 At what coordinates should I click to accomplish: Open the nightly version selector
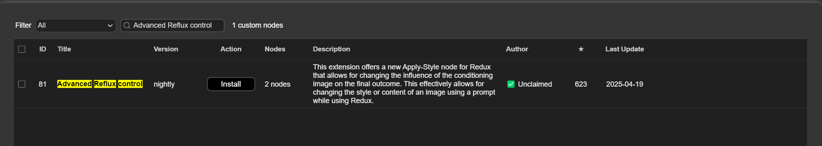pos(164,84)
